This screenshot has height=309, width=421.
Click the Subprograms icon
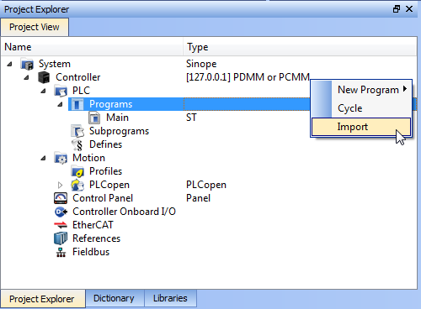coord(77,131)
